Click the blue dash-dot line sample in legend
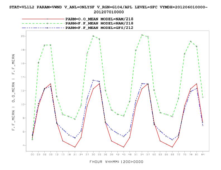221x170 pixels. click(43, 28)
